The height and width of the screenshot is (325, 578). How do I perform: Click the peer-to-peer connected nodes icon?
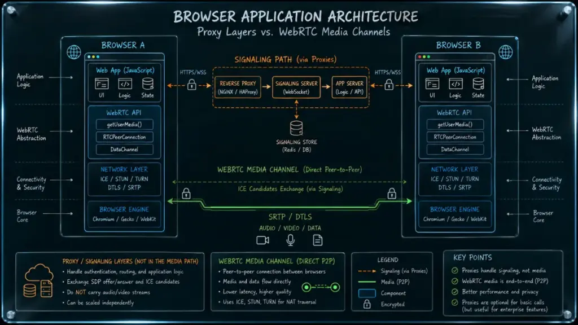click(x=321, y=287)
